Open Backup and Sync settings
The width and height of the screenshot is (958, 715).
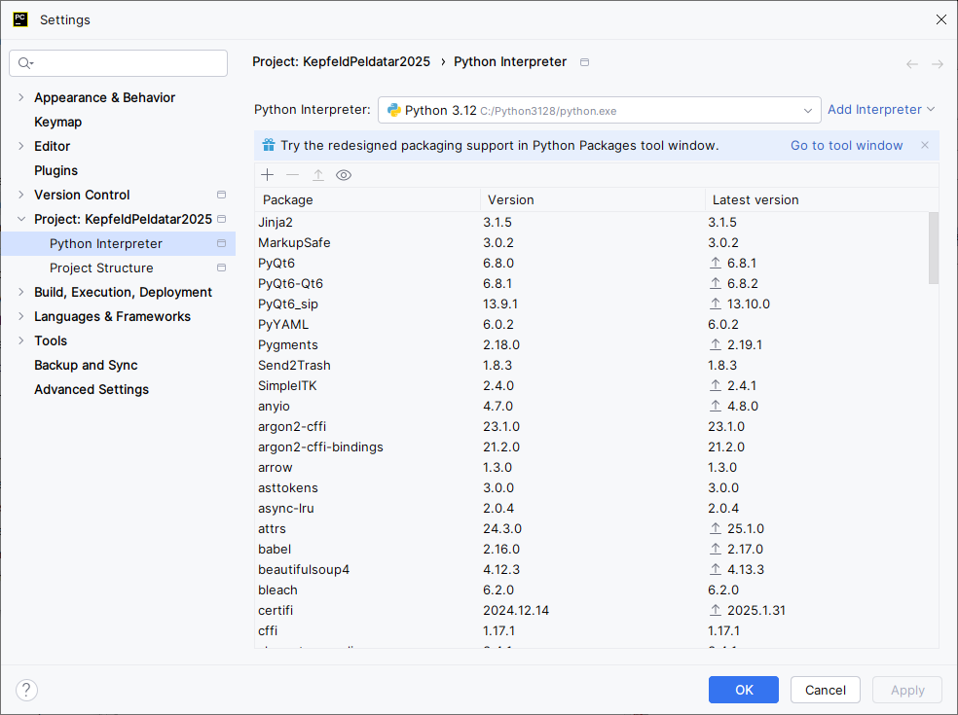coord(86,365)
